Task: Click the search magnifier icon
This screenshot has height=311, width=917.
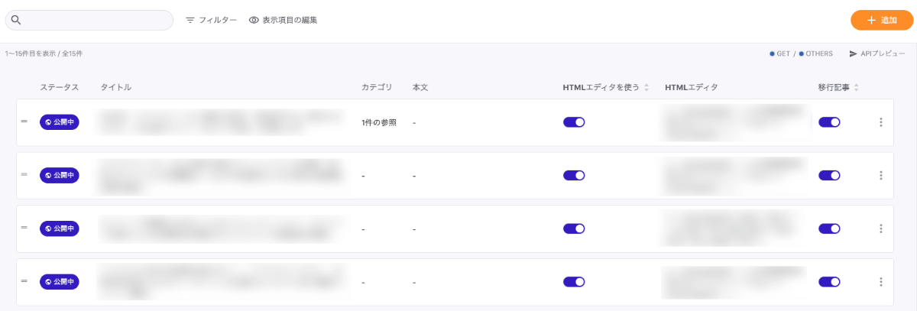Action: click(16, 20)
